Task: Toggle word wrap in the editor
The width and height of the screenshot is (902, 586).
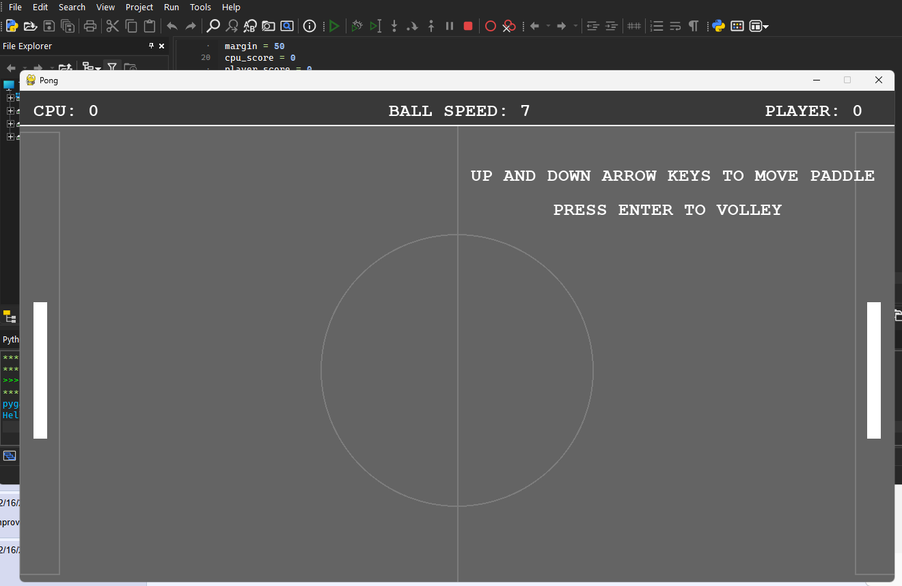Action: pos(675,26)
